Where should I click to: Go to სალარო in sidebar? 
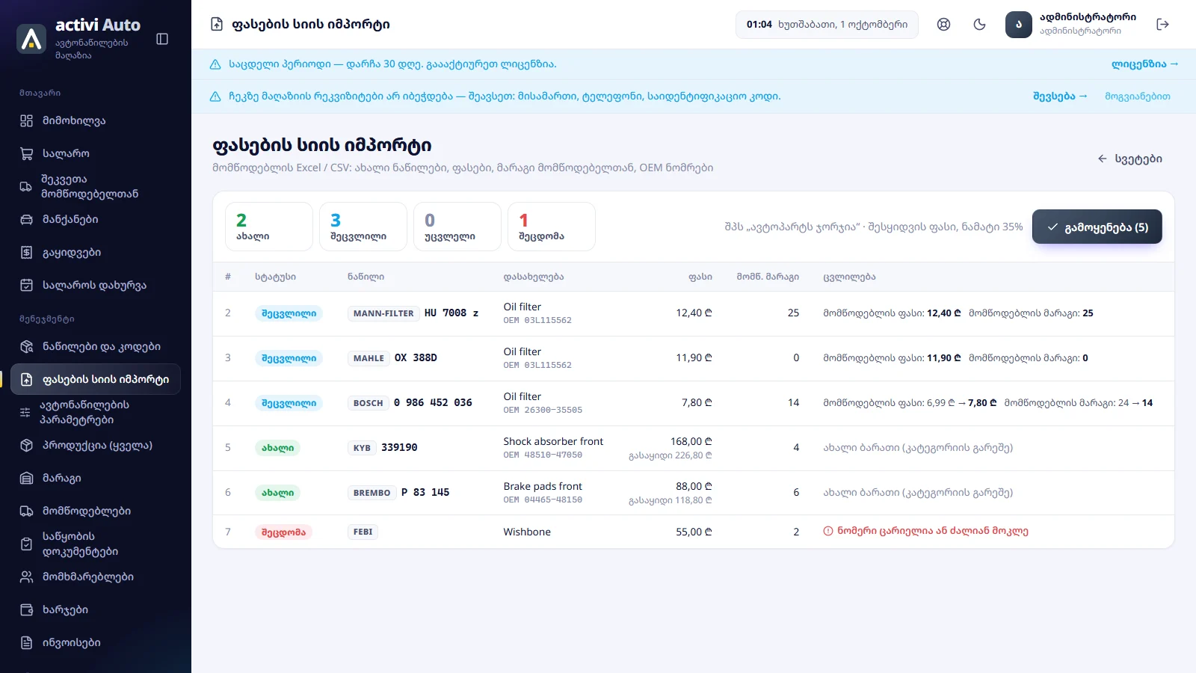click(96, 154)
